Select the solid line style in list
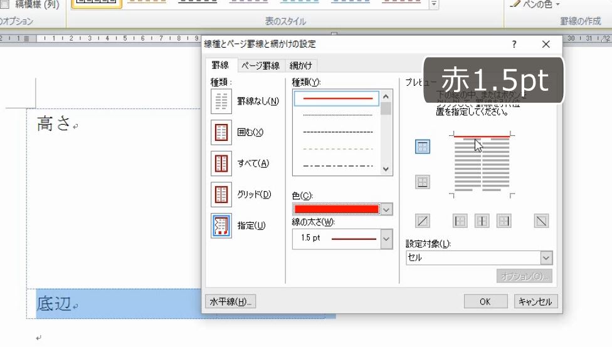 [x=337, y=98]
